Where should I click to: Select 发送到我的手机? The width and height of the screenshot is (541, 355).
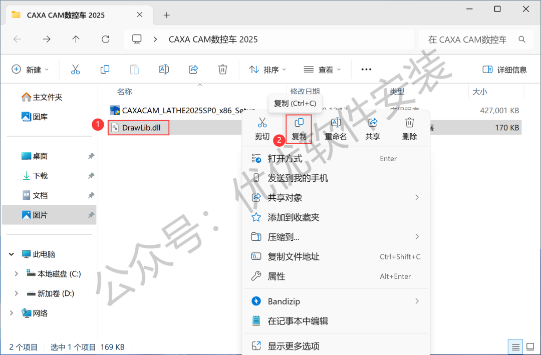coord(336,178)
